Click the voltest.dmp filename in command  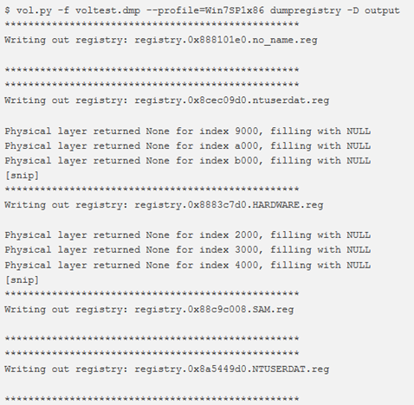107,10
